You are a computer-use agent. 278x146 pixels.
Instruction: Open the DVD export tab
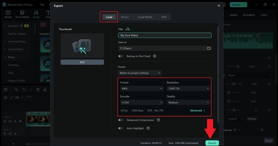pyautogui.click(x=164, y=17)
